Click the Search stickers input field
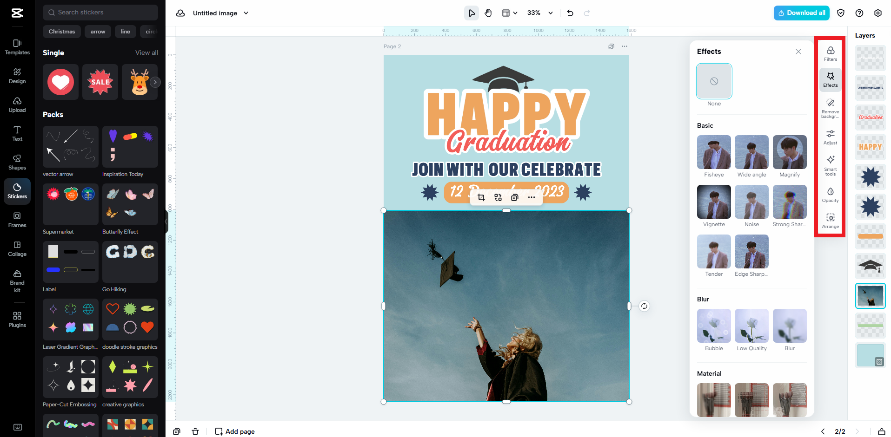This screenshot has height=437, width=891. pos(100,12)
